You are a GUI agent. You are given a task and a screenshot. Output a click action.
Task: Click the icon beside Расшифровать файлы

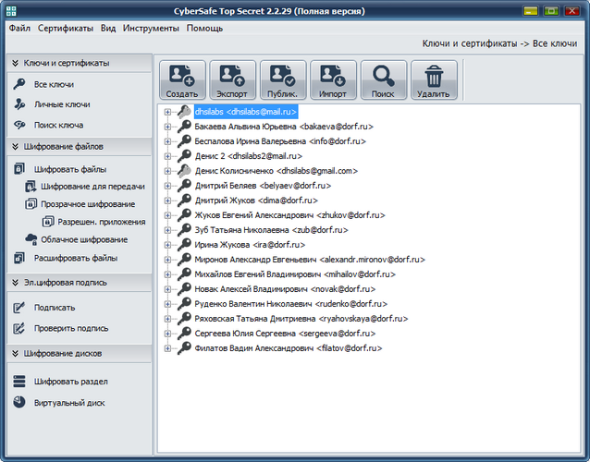pos(19,258)
